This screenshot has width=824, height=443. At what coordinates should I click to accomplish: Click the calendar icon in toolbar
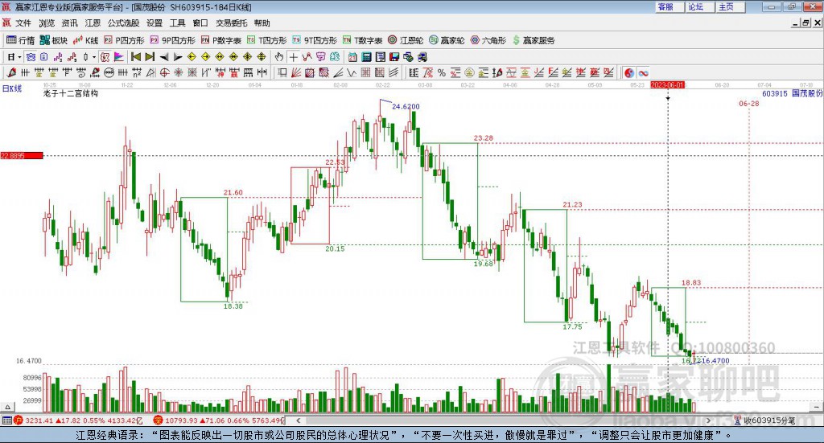point(352,57)
